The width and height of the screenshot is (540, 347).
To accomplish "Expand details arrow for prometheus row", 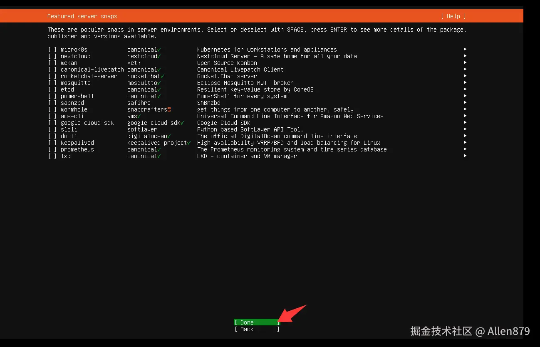I will click(465, 149).
